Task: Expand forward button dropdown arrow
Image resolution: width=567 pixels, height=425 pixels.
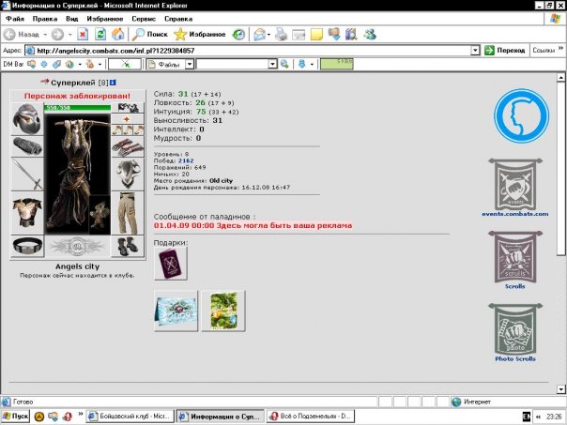Action: (x=69, y=35)
